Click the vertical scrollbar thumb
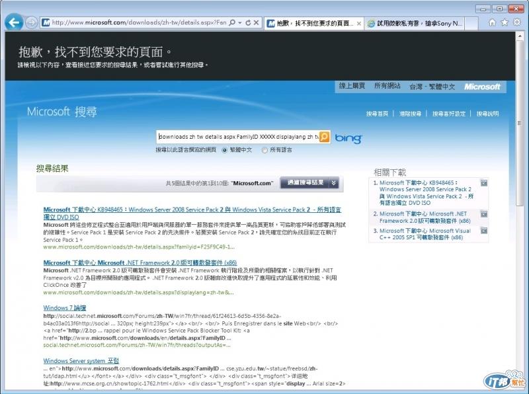 pyautogui.click(x=520, y=124)
